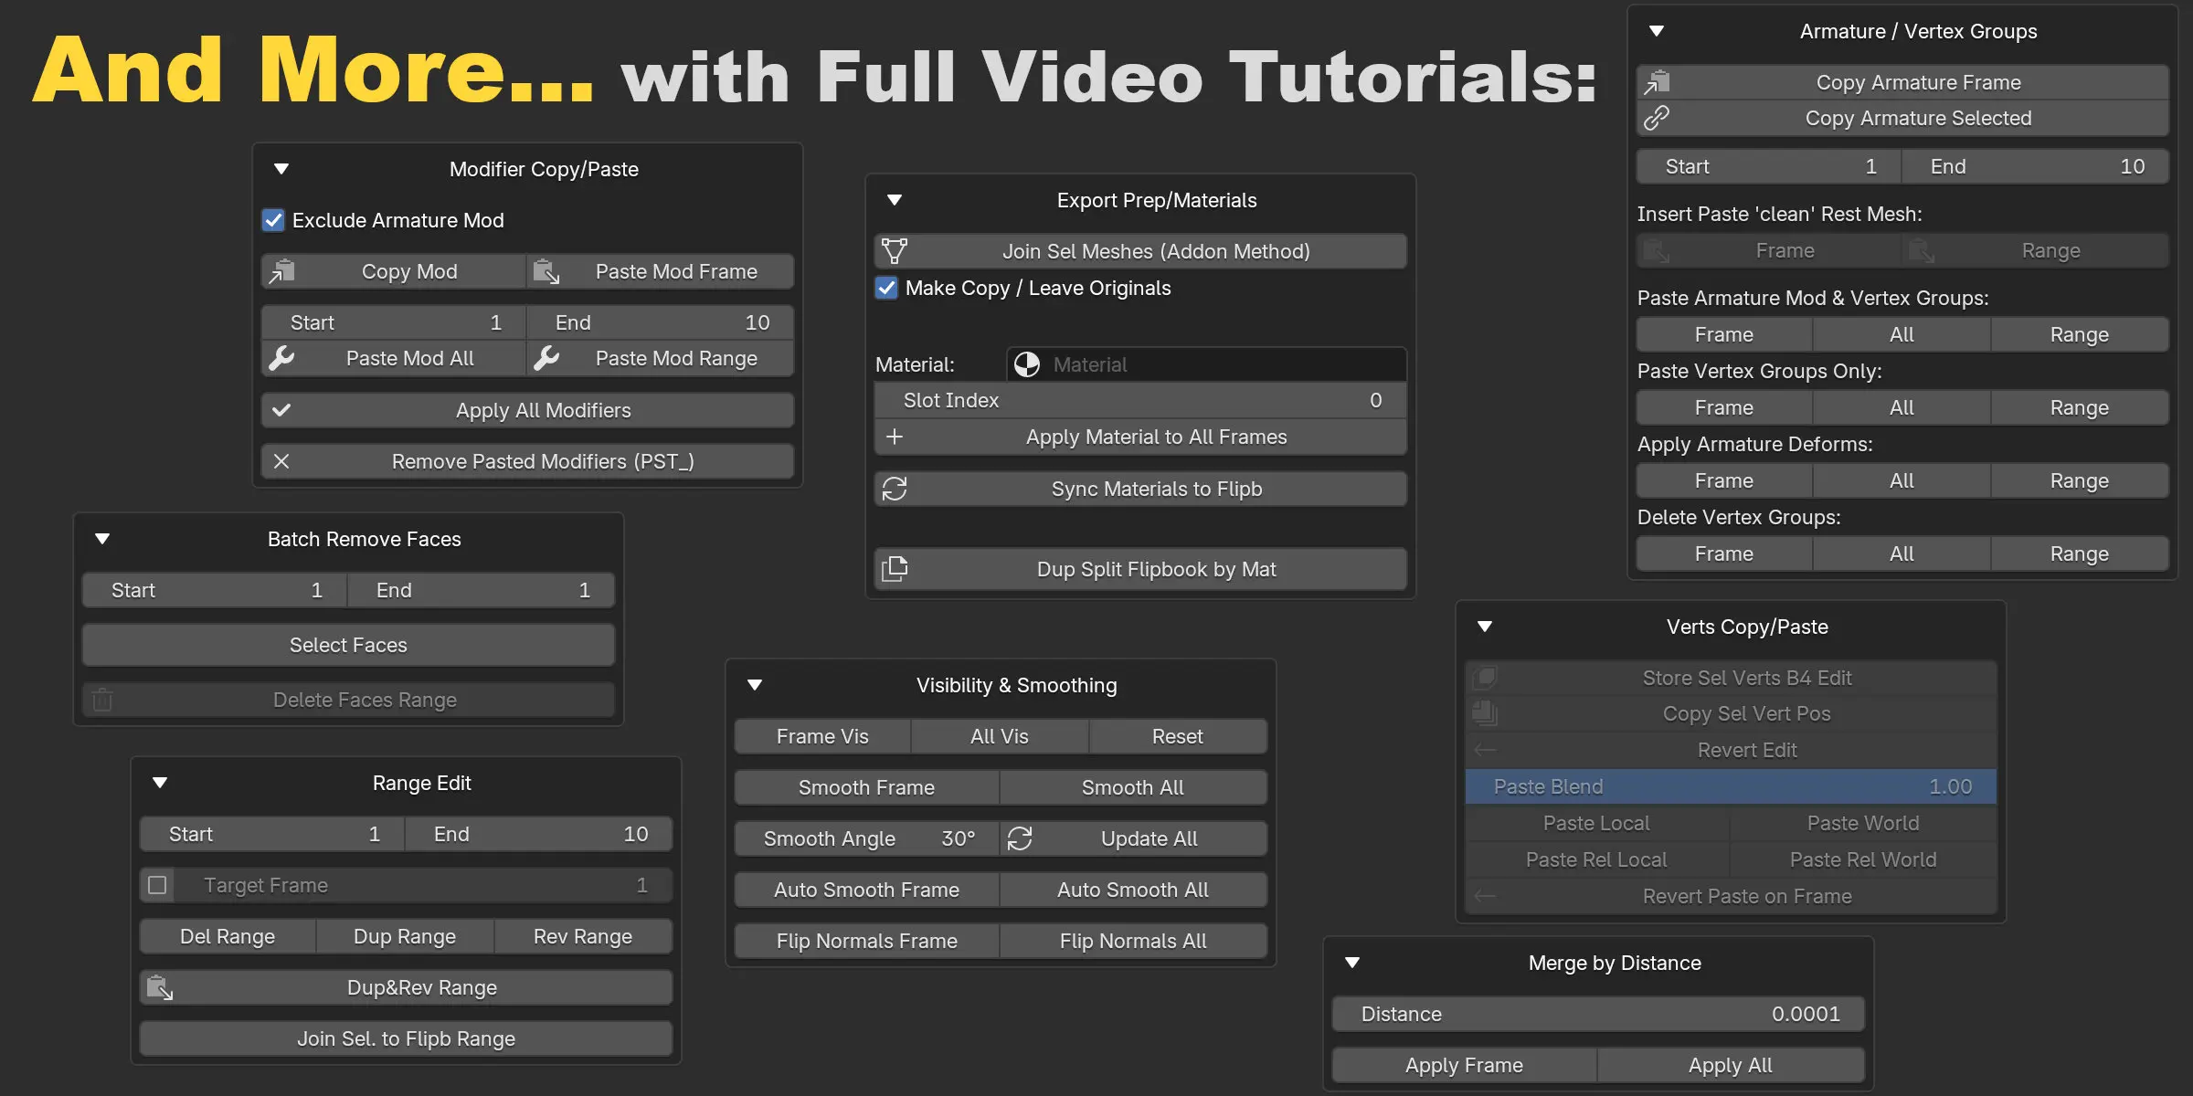2193x1096 pixels.
Task: Click the Paste Mod Range wrench icon
Action: pyautogui.click(x=546, y=358)
